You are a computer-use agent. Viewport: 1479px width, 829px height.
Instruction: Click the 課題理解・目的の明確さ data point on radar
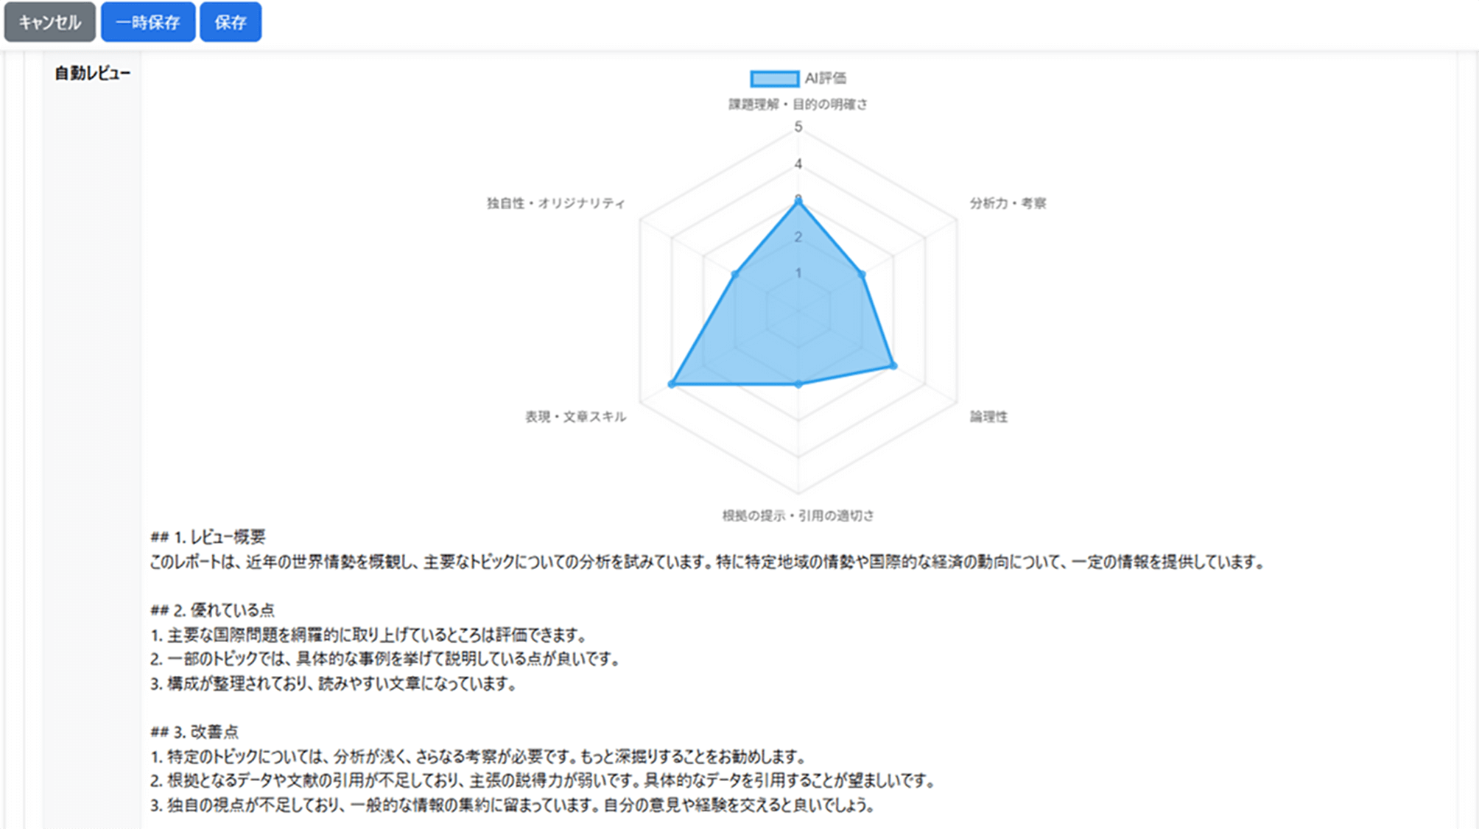[798, 200]
